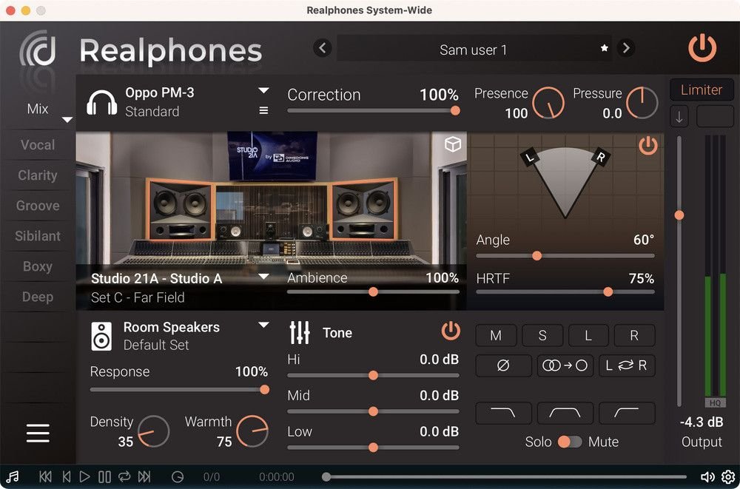Open headphone correction list menu icon
The height and width of the screenshot is (489, 740).
tap(264, 110)
